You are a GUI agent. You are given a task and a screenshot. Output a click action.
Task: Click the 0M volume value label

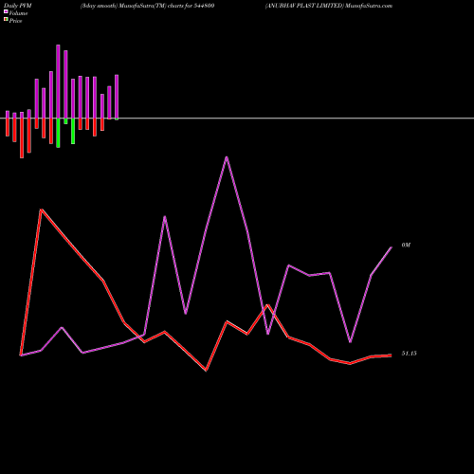(x=406, y=245)
